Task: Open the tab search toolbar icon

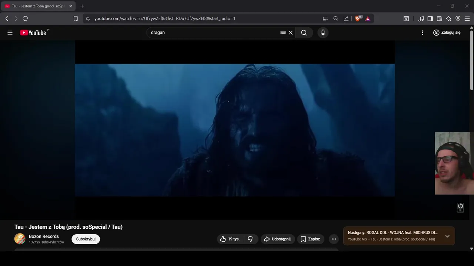Action: [406, 18]
